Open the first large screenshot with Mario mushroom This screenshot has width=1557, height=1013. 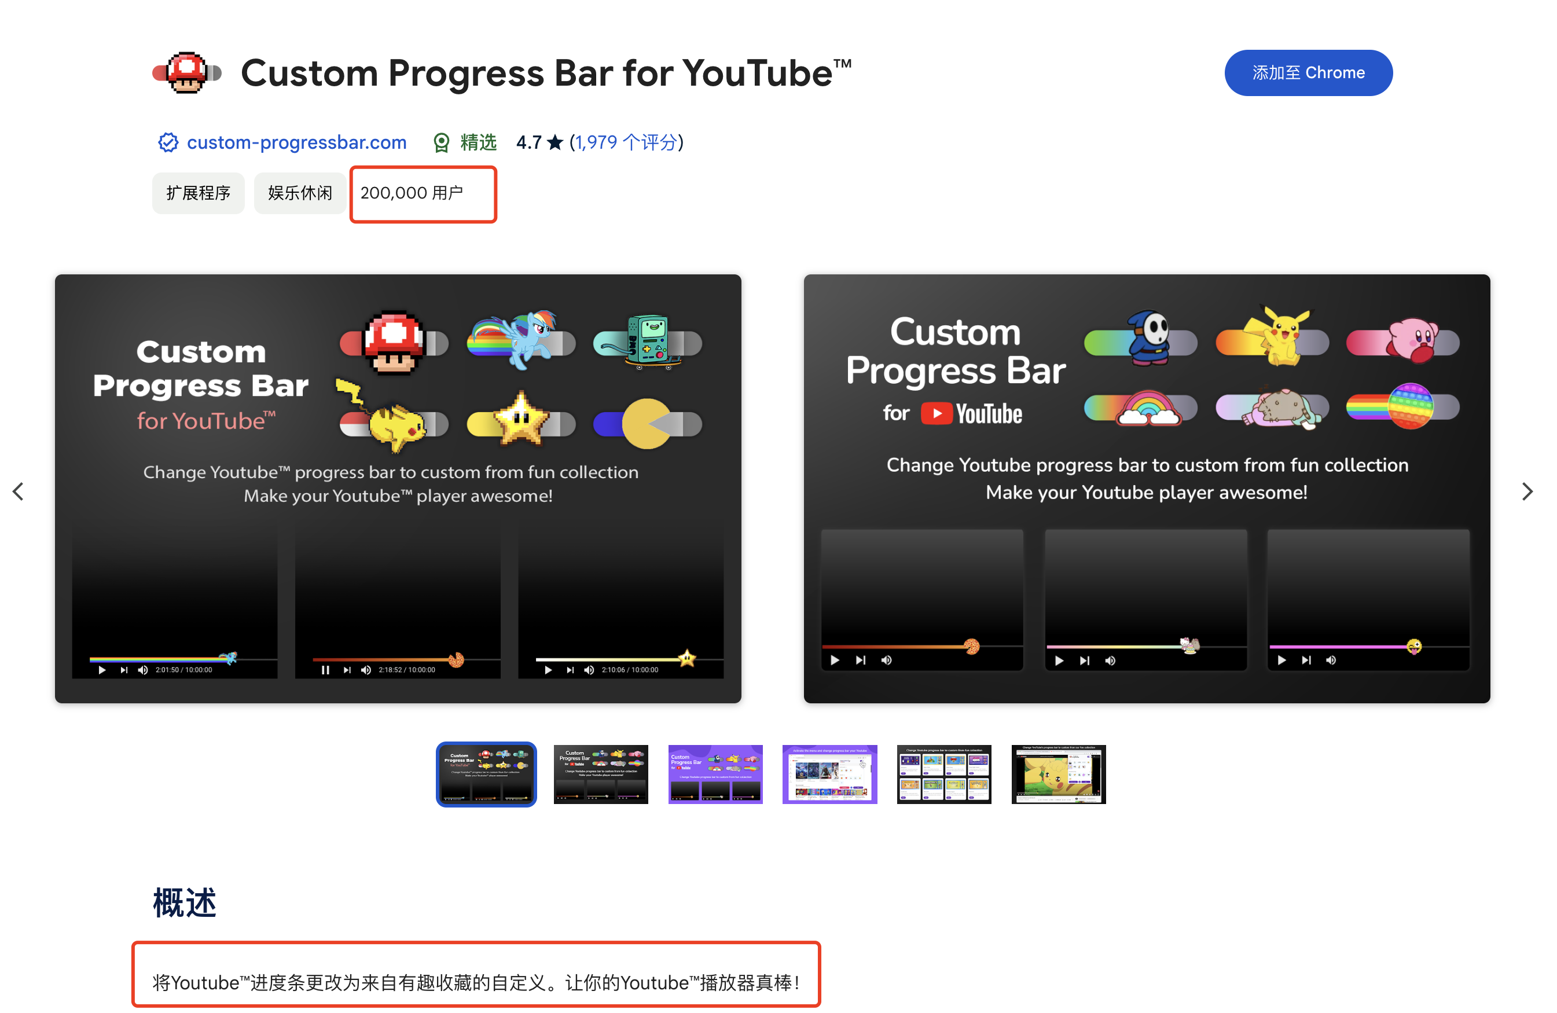(x=398, y=488)
